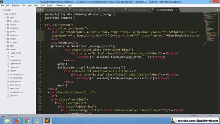This screenshot has height=124, width=220.
Task: Open the File menu
Action: [2, 6]
